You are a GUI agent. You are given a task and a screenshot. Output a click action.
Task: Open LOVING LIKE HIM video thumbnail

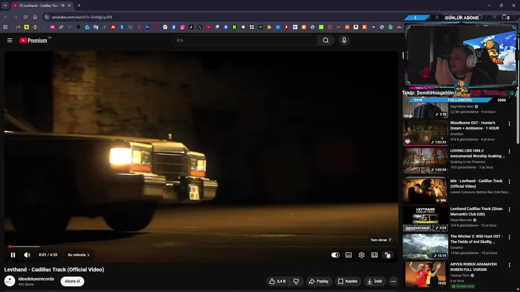[425, 160]
